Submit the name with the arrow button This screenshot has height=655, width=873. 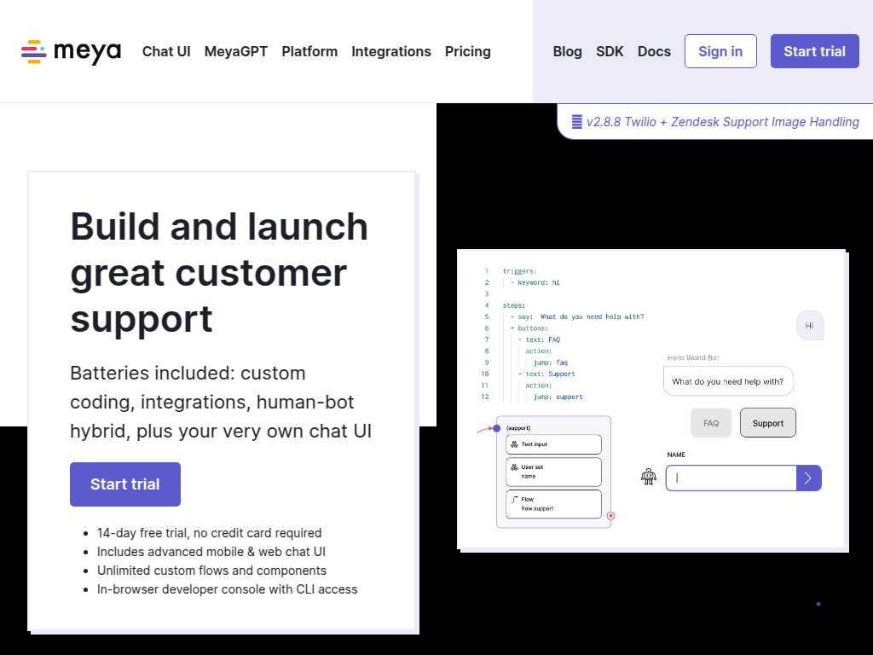[809, 478]
